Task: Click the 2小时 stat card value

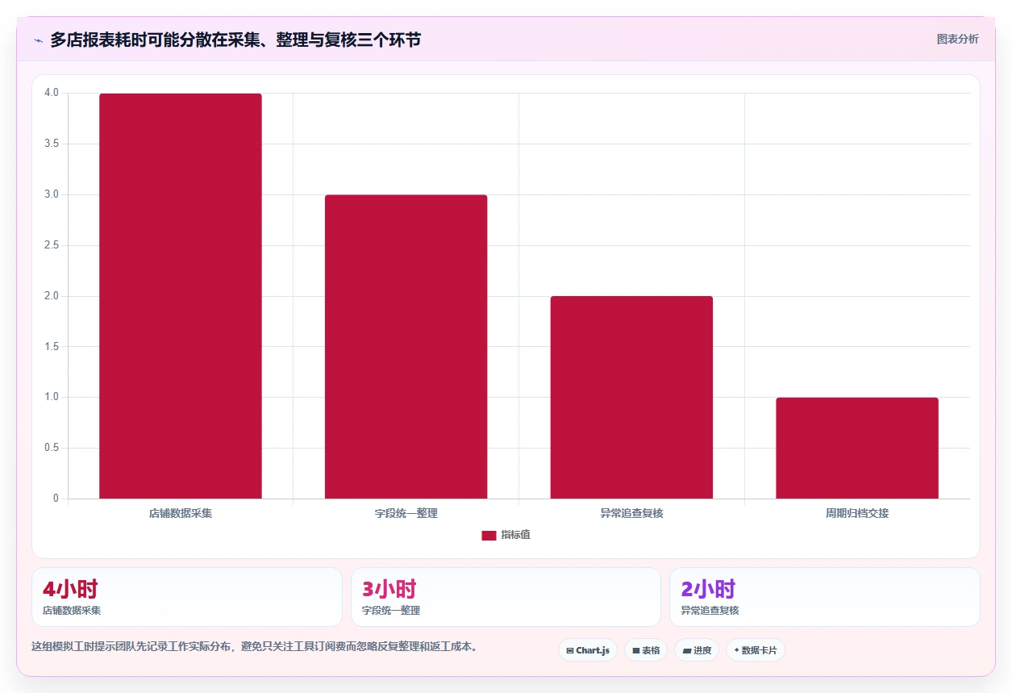Action: point(708,589)
